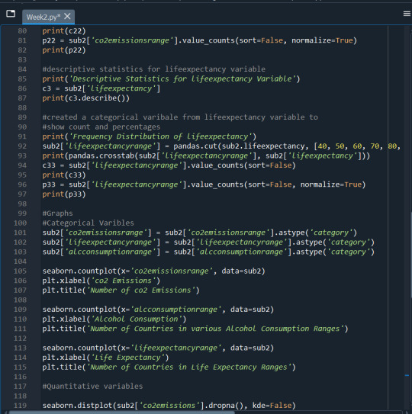Click line number 113 in the gutter
Viewport: 412px width, 414px height.
(21, 348)
